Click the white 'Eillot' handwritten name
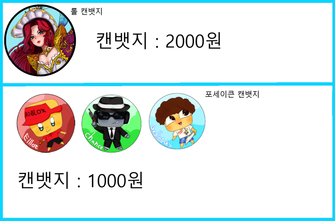 click(x=31, y=141)
